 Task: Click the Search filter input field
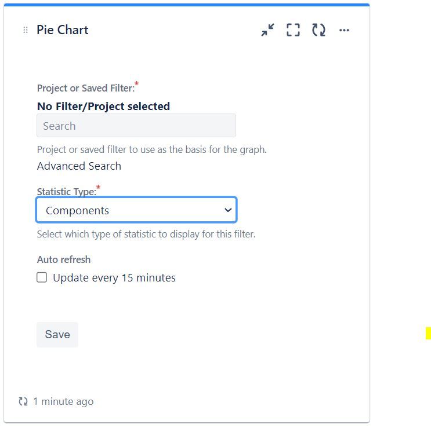point(136,126)
